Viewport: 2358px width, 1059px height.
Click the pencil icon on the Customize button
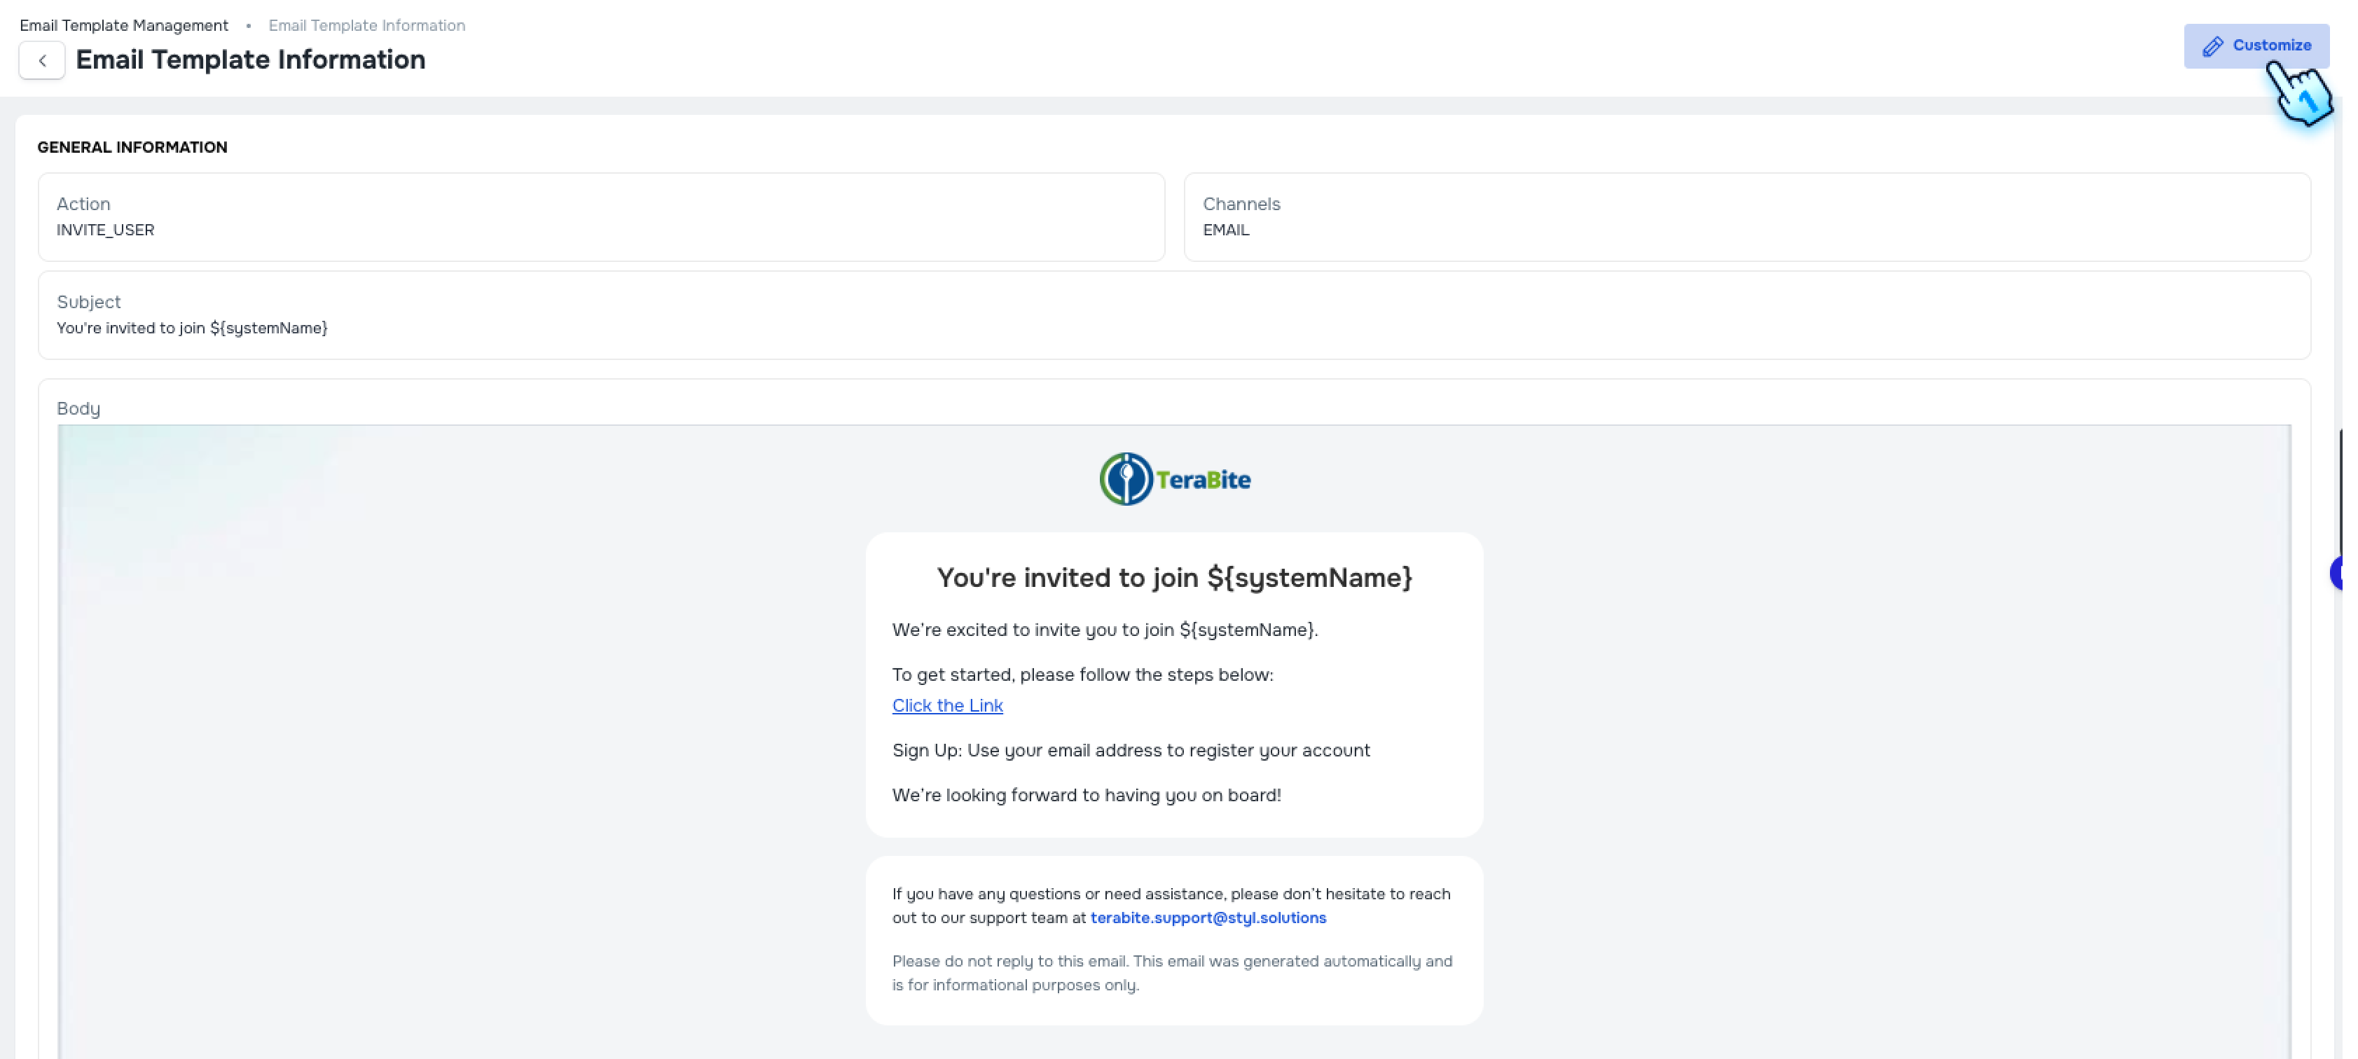(2214, 46)
